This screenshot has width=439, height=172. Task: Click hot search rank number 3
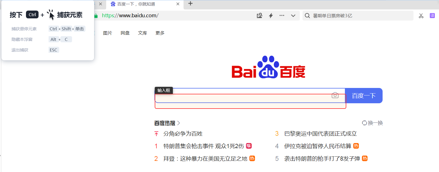tap(277, 134)
